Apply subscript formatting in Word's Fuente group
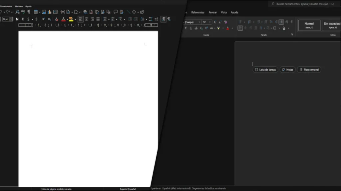 201,28
